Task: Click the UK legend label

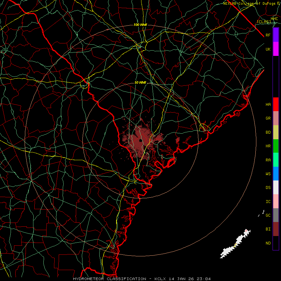Action: pyautogui.click(x=268, y=49)
